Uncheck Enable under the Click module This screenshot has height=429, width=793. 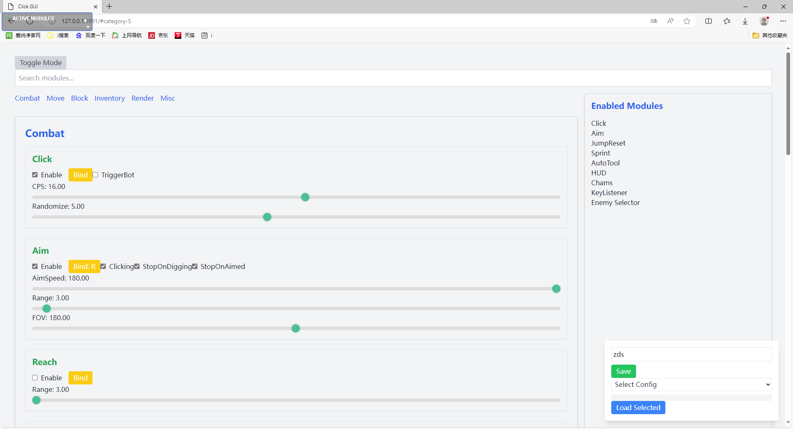click(35, 175)
